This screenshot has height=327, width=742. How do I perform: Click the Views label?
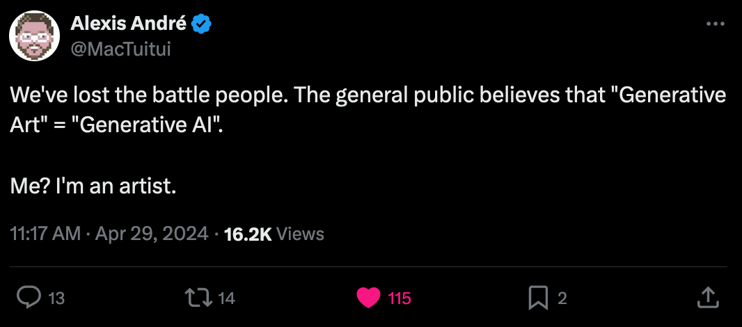point(300,234)
